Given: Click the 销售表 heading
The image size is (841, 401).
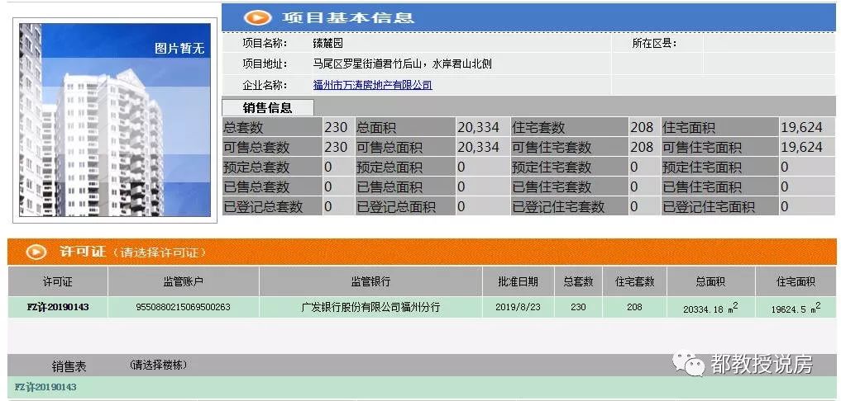Looking at the screenshot, I should point(69,366).
